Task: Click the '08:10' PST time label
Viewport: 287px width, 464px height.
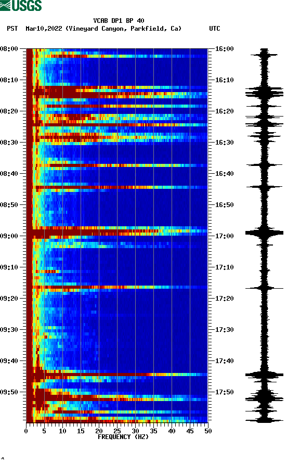Action: click(9, 80)
